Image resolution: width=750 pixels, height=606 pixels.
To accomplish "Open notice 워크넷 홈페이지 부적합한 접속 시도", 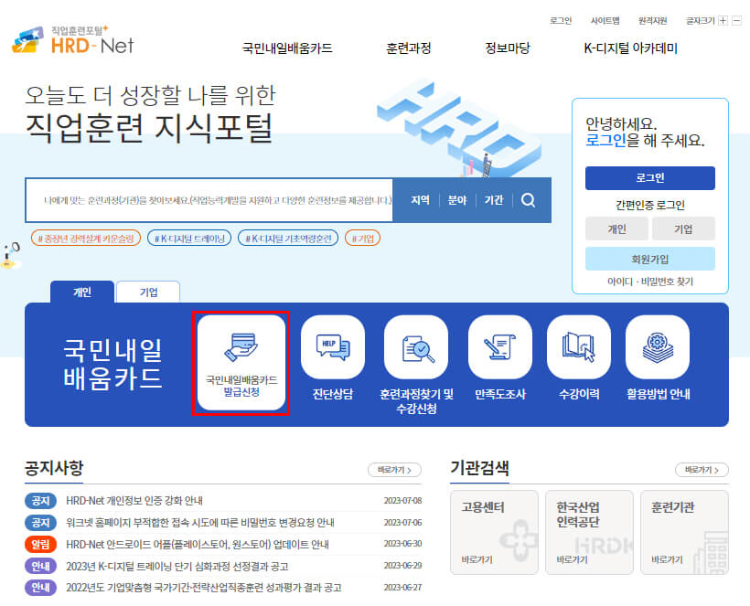I will point(200,522).
